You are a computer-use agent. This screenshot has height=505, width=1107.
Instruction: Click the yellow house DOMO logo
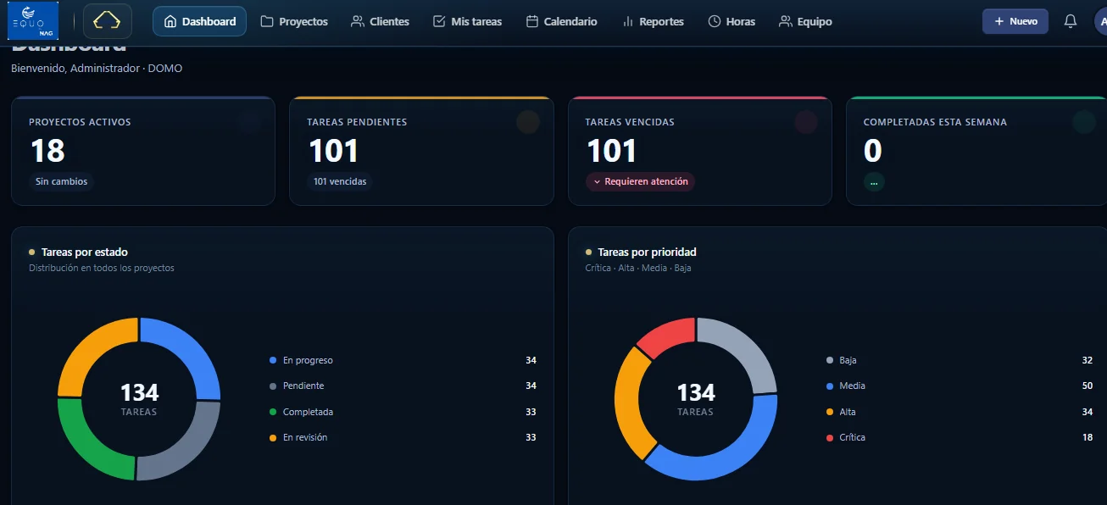click(x=108, y=21)
